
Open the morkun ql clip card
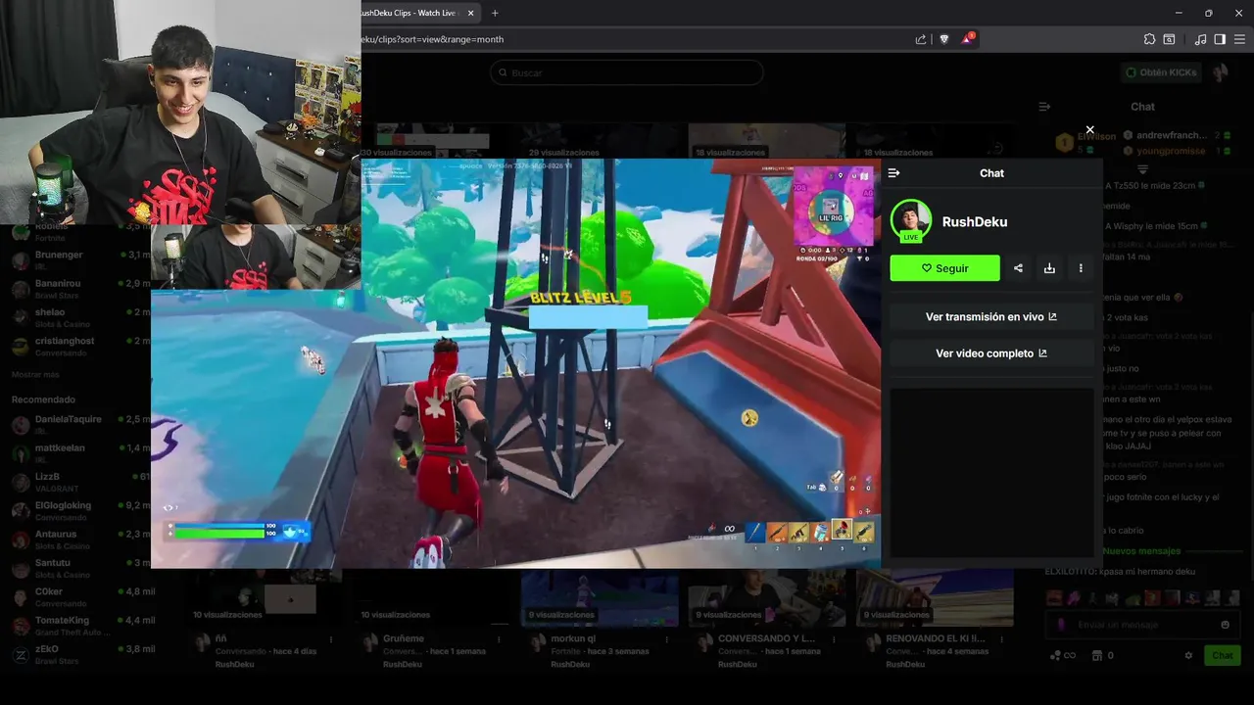coord(600,621)
